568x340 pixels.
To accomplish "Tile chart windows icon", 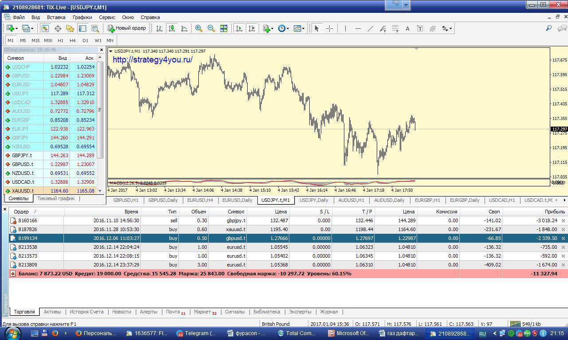I will (x=224, y=28).
